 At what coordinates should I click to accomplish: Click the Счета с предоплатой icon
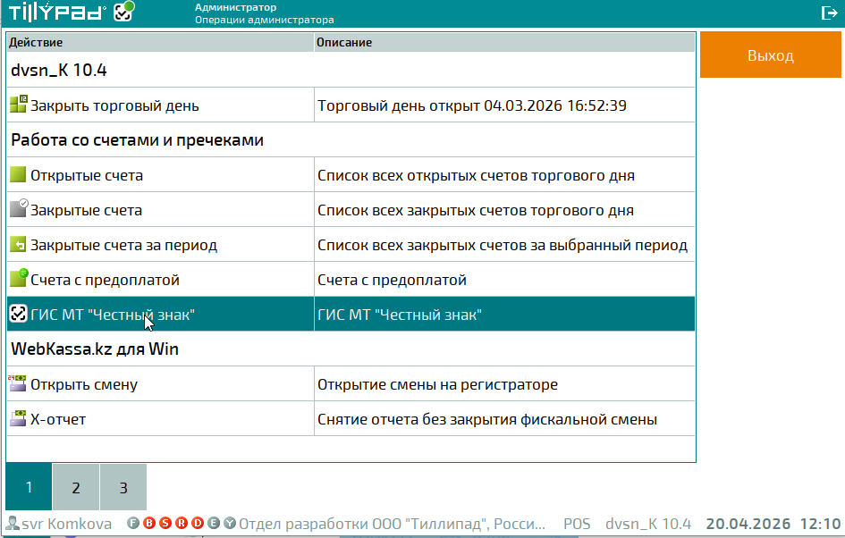[x=18, y=279]
